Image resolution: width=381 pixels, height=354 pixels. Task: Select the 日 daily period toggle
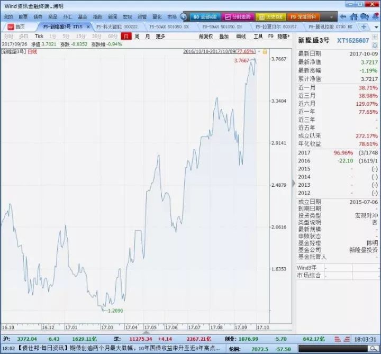click(126, 37)
